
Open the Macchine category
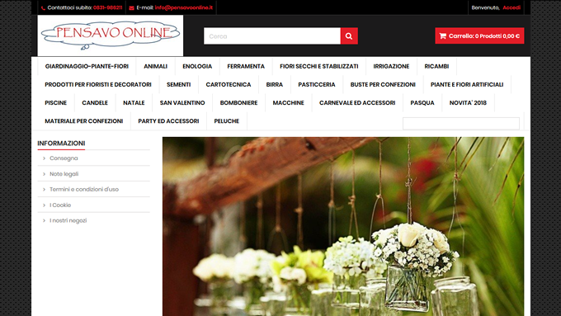tap(289, 102)
